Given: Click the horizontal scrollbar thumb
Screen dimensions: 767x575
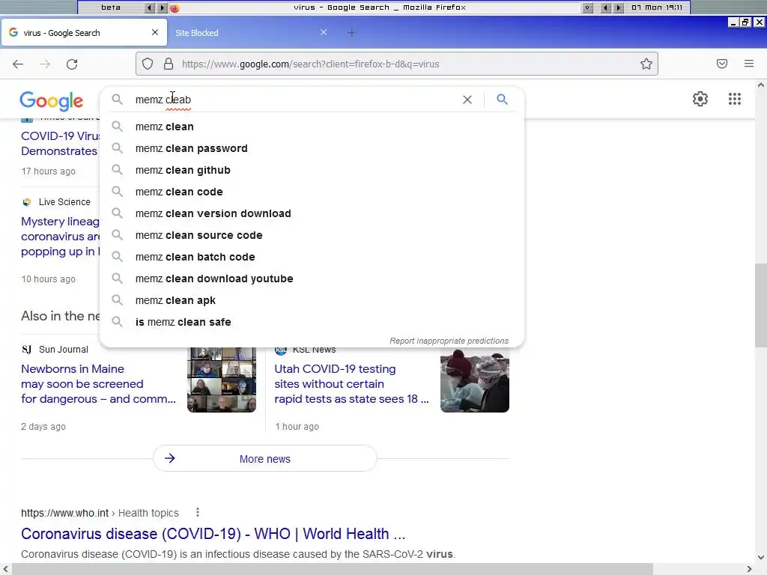Looking at the screenshot, I should (x=333, y=569).
